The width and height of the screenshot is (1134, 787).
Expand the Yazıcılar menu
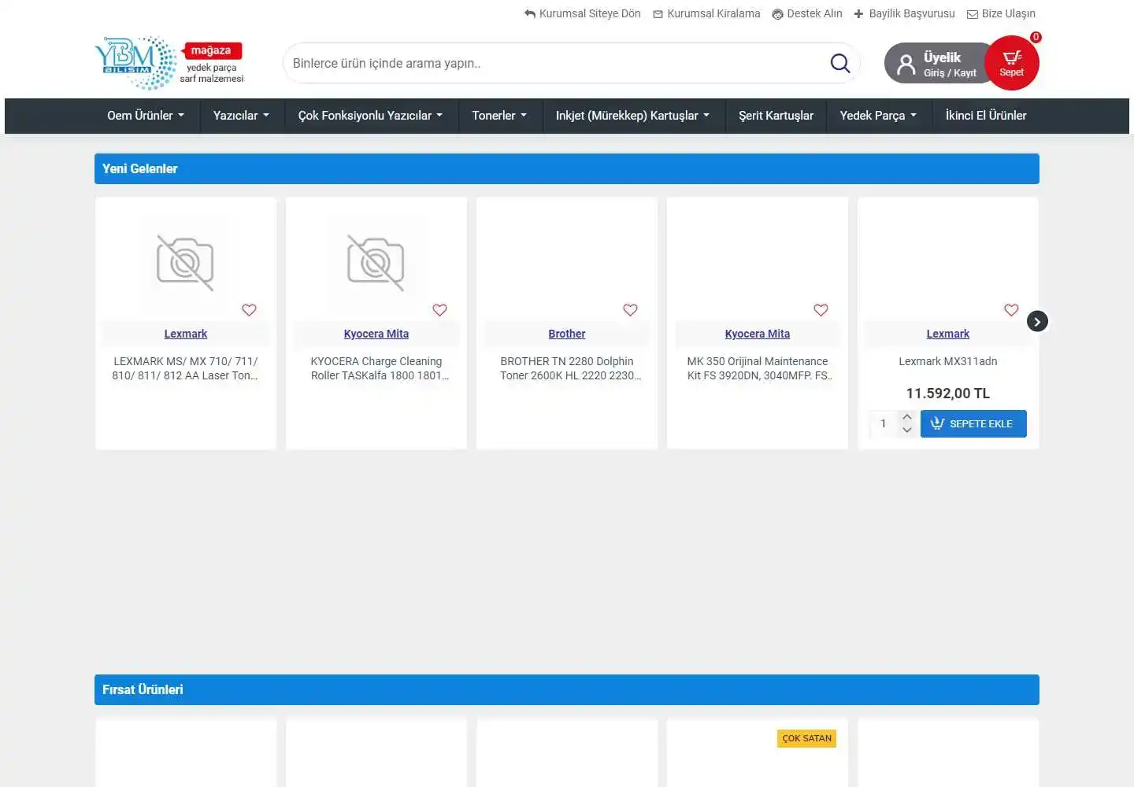[241, 116]
